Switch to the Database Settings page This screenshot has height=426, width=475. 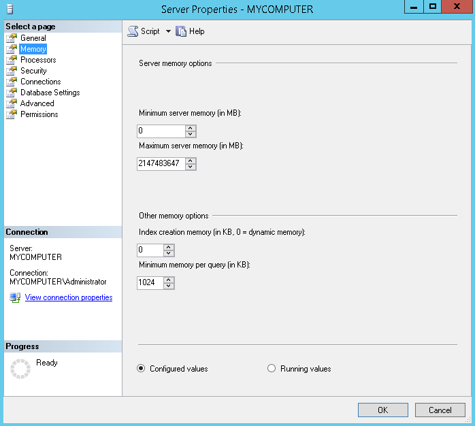coord(50,93)
